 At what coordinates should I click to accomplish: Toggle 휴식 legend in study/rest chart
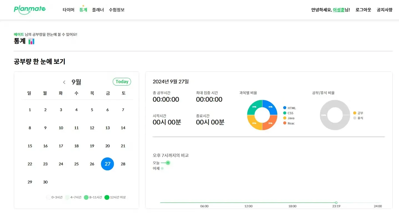pos(358,118)
